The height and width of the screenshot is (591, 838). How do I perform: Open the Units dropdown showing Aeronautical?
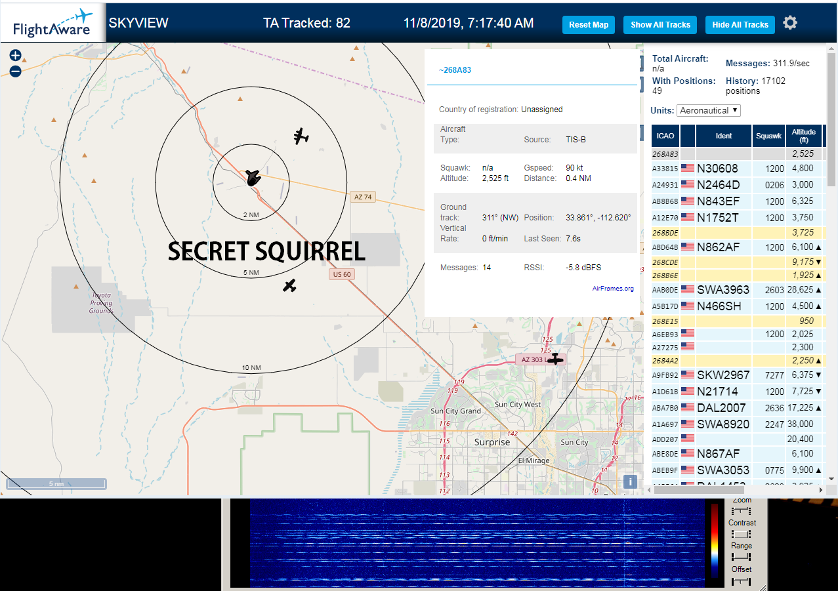tap(709, 110)
